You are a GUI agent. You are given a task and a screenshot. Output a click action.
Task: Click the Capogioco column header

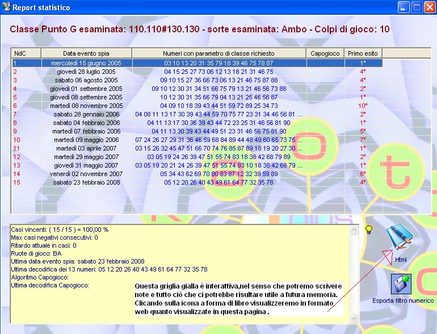coord(325,53)
